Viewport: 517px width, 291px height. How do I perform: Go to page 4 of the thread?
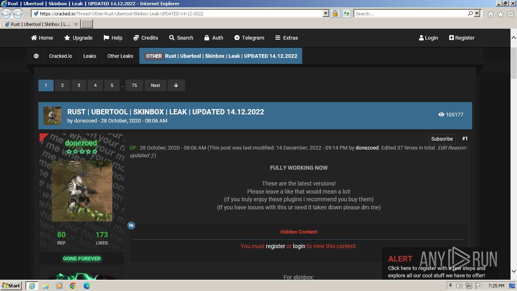pos(95,85)
